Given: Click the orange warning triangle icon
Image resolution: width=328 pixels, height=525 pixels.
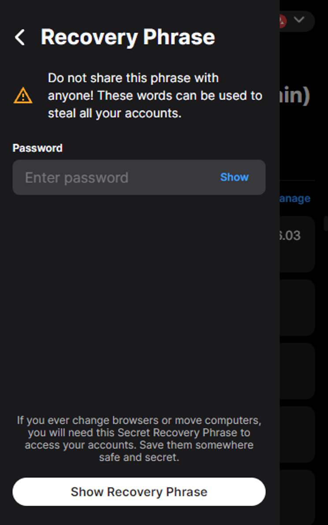Looking at the screenshot, I should pyautogui.click(x=23, y=96).
